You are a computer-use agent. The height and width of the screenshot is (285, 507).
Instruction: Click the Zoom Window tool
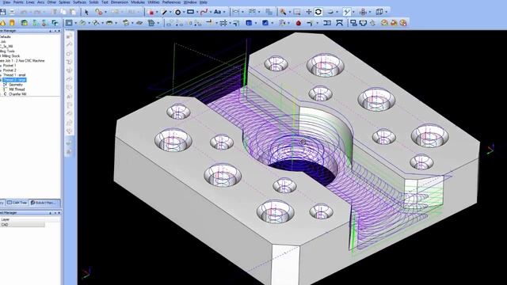pyautogui.click(x=296, y=12)
